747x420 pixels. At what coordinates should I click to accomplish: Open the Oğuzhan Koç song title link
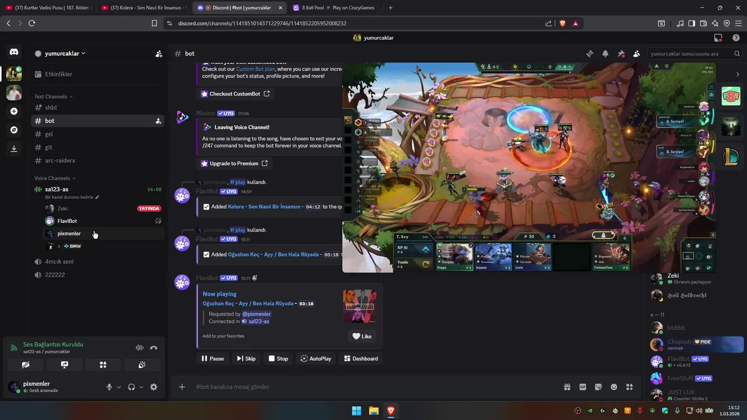(248, 303)
